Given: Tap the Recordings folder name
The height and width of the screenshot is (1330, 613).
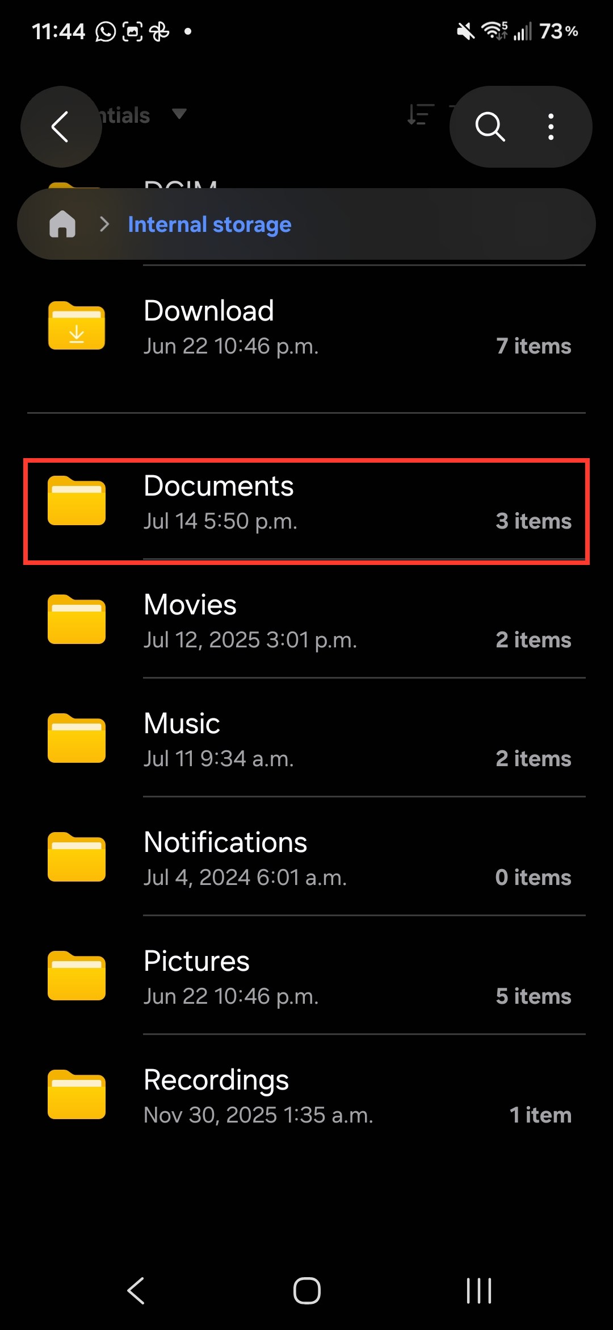Looking at the screenshot, I should point(216,1081).
